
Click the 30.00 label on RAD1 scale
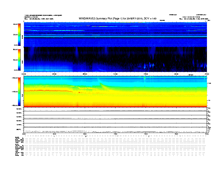coord(15,60)
